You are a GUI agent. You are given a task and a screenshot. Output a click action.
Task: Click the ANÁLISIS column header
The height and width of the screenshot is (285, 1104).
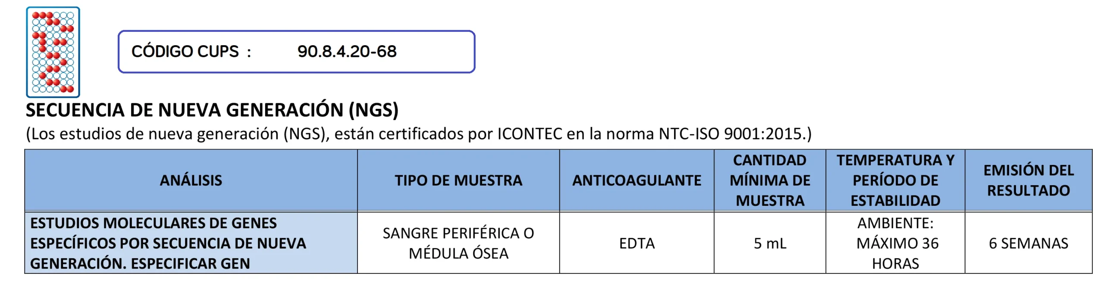tap(191, 180)
